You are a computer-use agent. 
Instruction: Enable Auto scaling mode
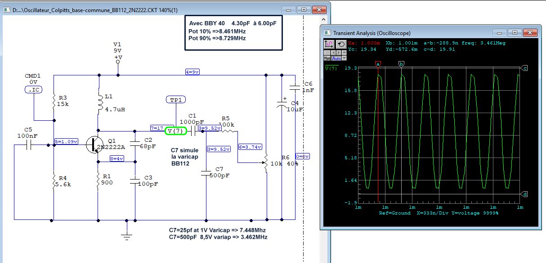336,58
